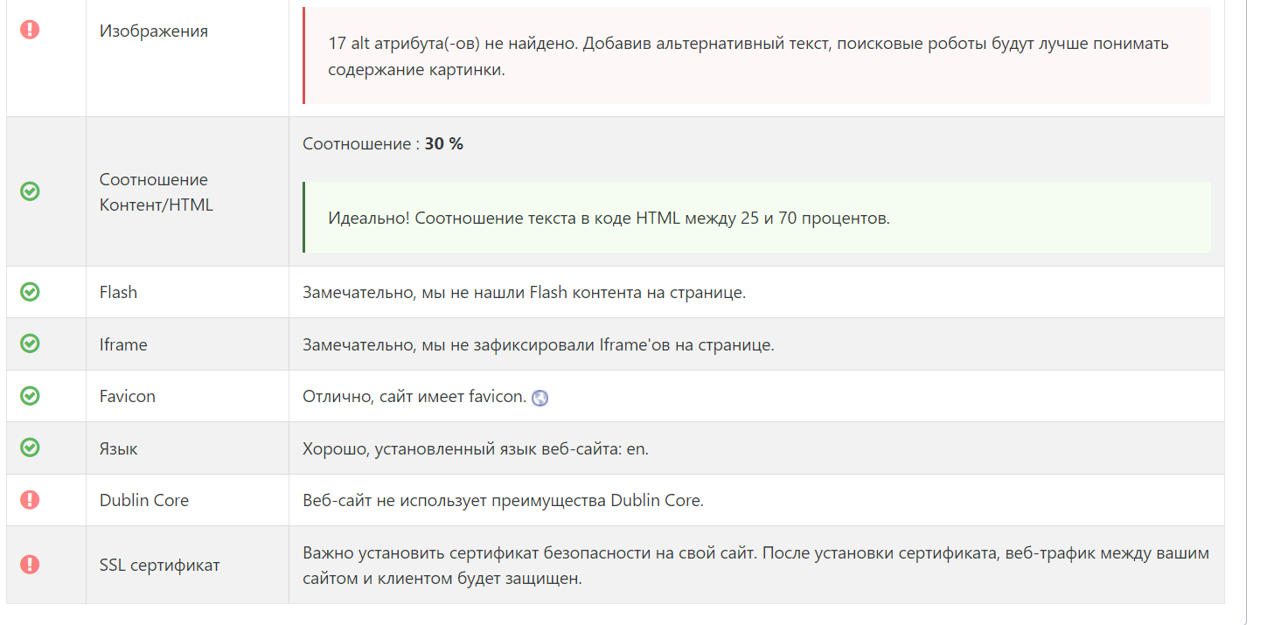Viewport: 1267px width, 625px height.
Task: Click the green check icon beside Iframe
Action: [30, 344]
